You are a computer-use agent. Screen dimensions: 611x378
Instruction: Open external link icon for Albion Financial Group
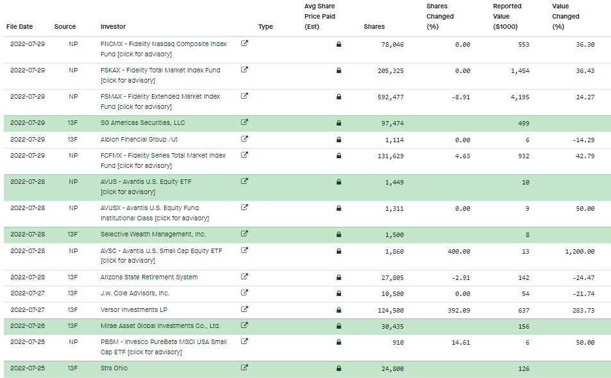[244, 138]
